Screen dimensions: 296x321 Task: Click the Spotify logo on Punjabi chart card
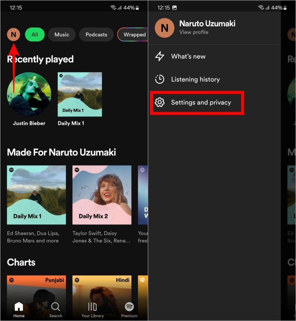[12, 280]
